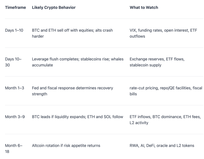Click the 'L2 activity' text line
The width and height of the screenshot is (204, 159).
tap(139, 123)
